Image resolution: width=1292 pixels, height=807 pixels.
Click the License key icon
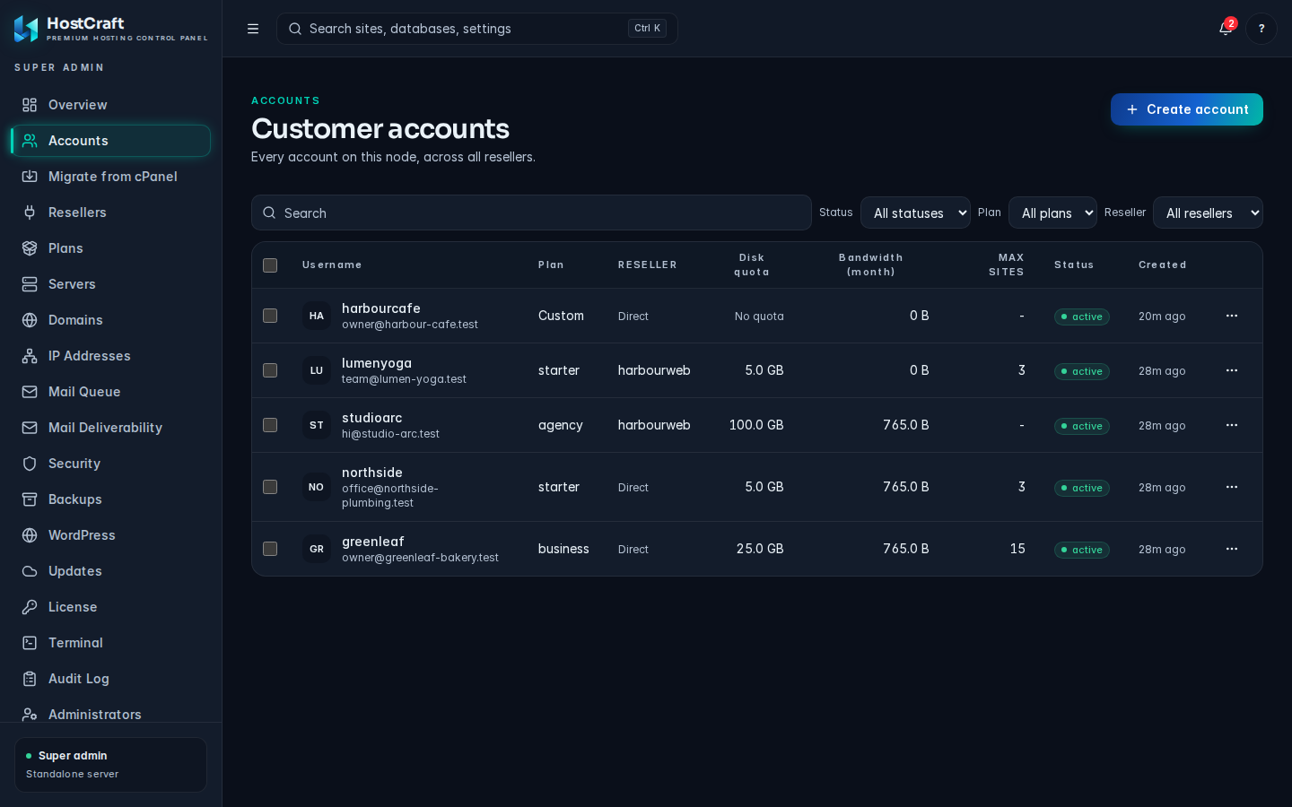30,607
